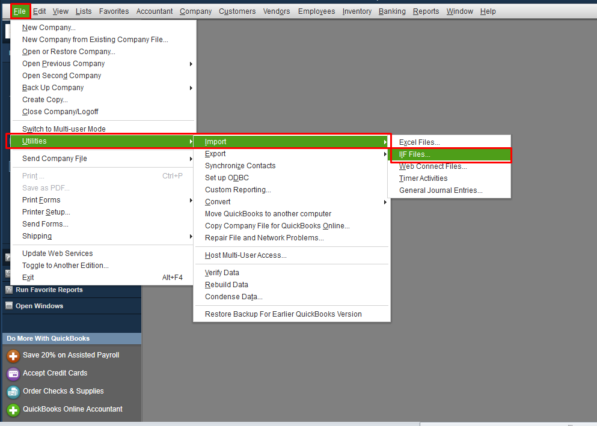Expand the Back Up Company submenu

click(103, 88)
